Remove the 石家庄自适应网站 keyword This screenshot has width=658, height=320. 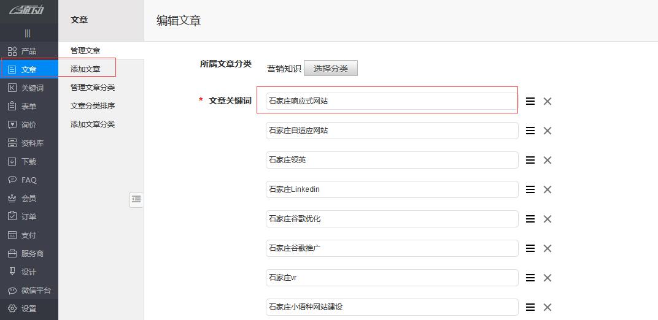pyautogui.click(x=548, y=131)
